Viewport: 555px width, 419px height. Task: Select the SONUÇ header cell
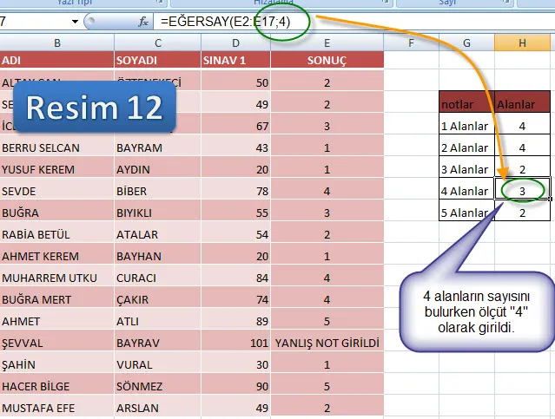(327, 60)
